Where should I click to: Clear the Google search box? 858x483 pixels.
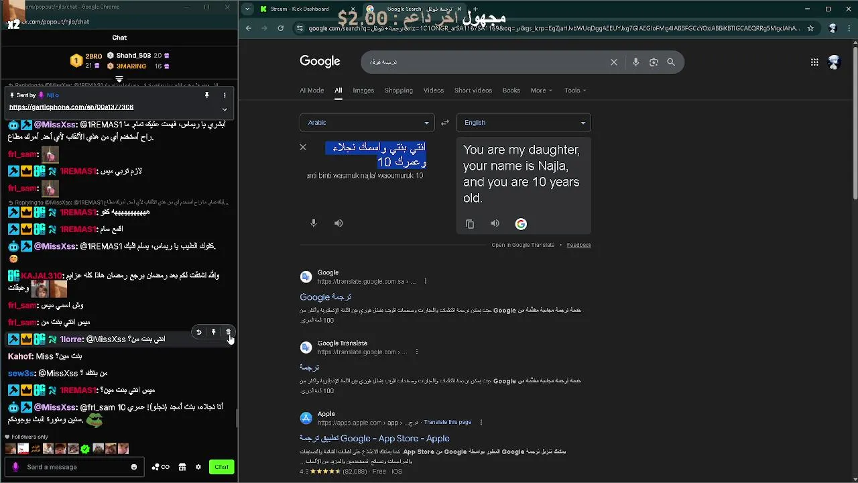613,62
